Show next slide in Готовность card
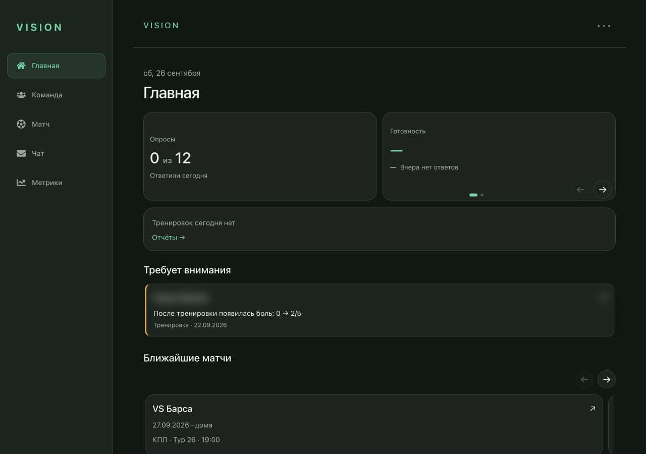Screen dimensions: 646x454 coord(603,190)
